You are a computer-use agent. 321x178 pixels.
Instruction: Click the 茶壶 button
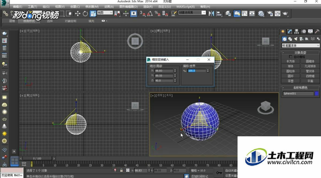coord(291,81)
